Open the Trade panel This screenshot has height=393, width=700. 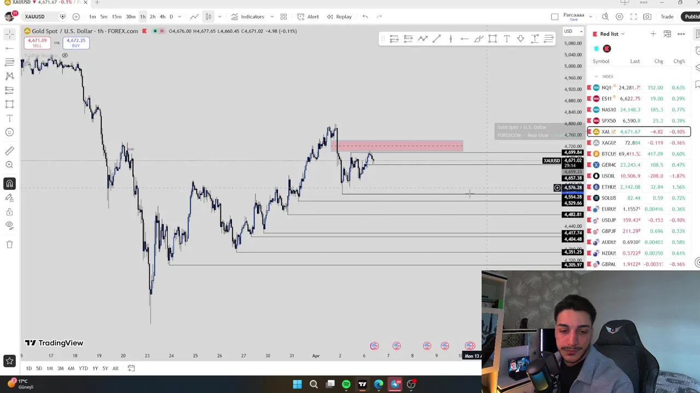667,16
